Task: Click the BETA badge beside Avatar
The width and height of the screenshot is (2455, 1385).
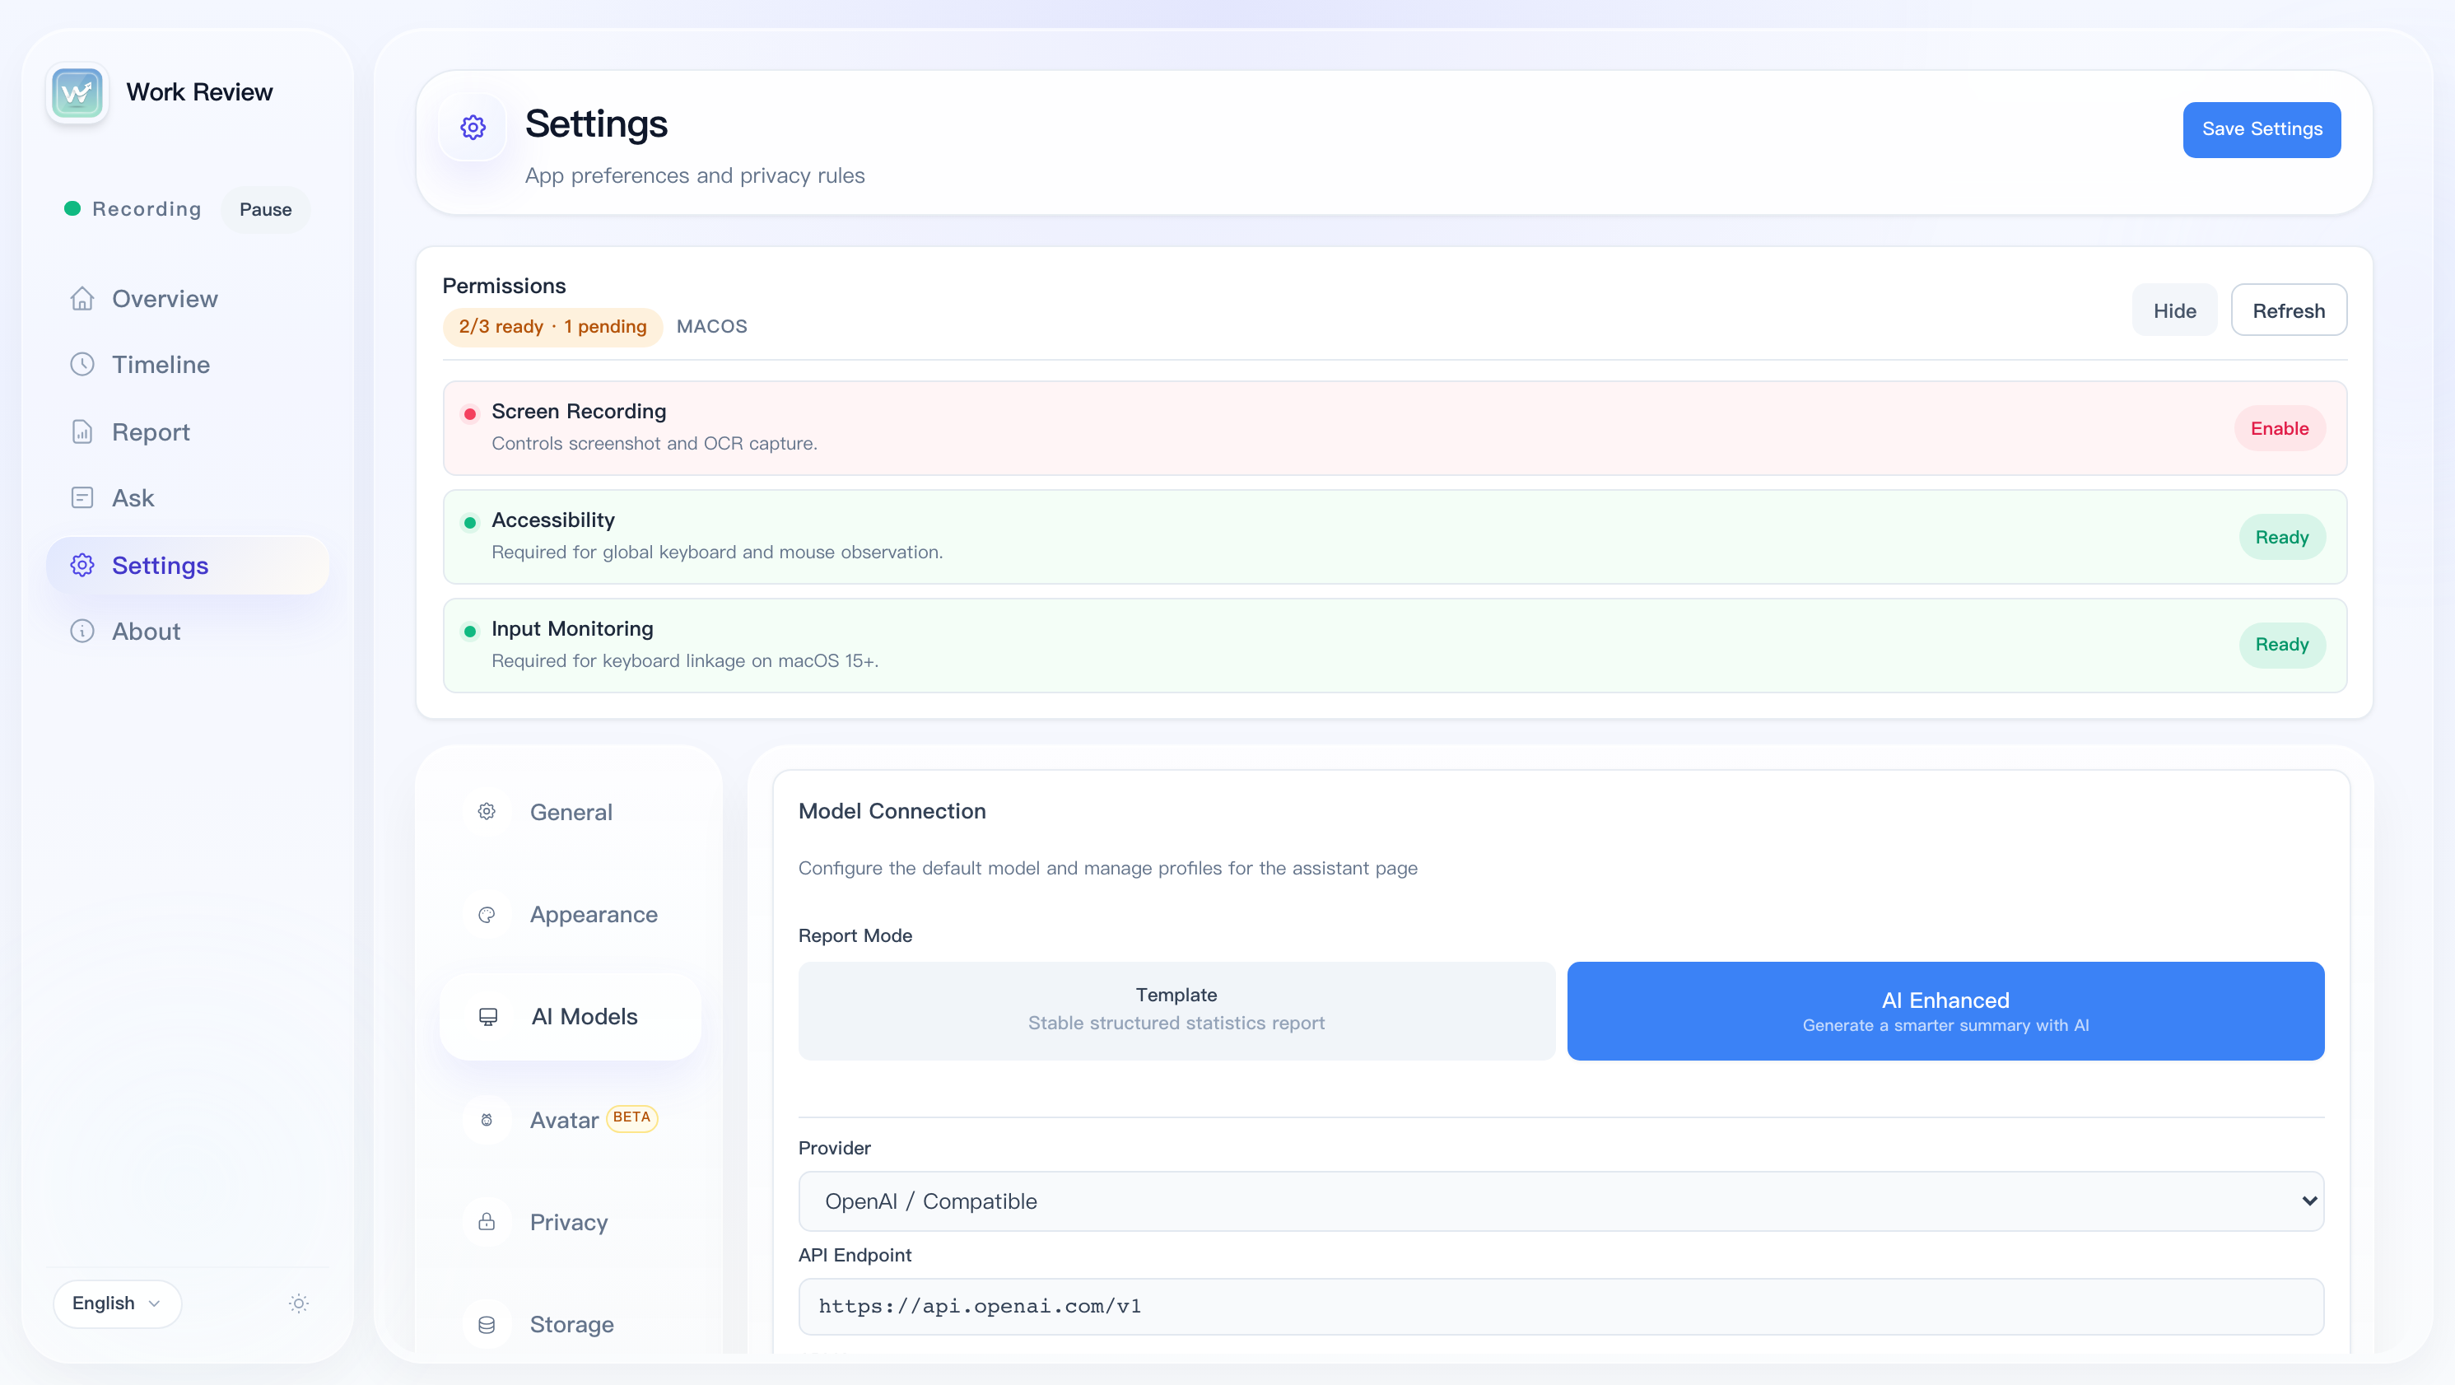Action: coord(631,1117)
